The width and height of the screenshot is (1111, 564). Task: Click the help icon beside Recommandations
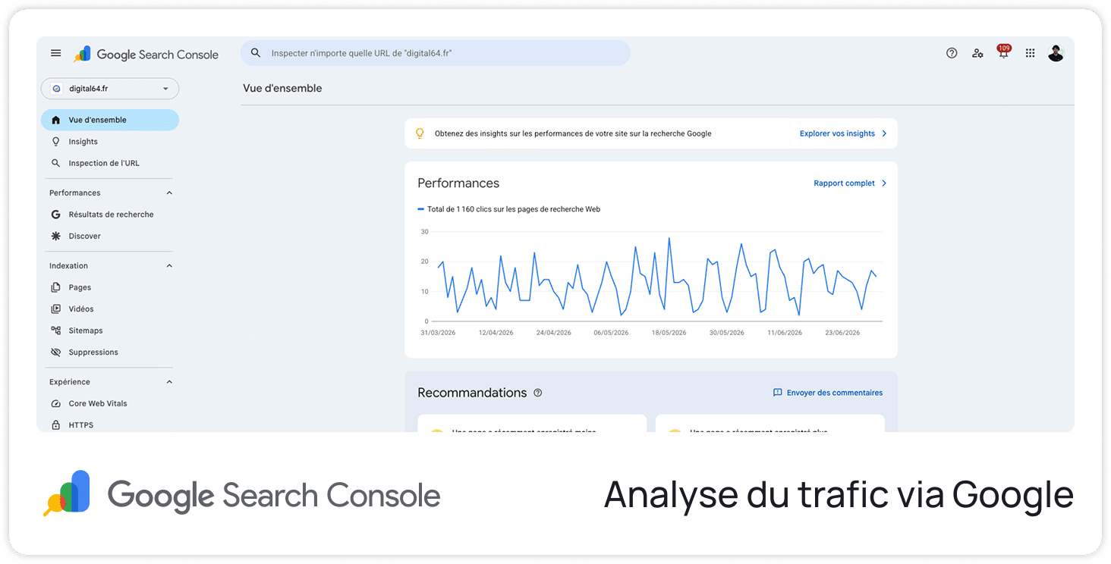tap(538, 393)
